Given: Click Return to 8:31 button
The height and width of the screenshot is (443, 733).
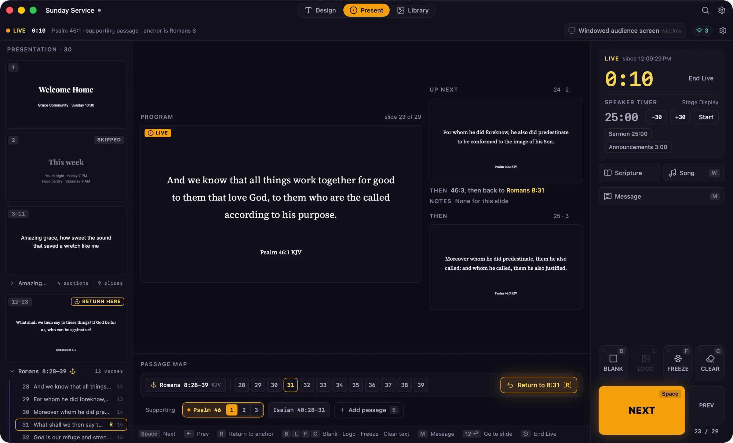Looking at the screenshot, I should pyautogui.click(x=538, y=385).
